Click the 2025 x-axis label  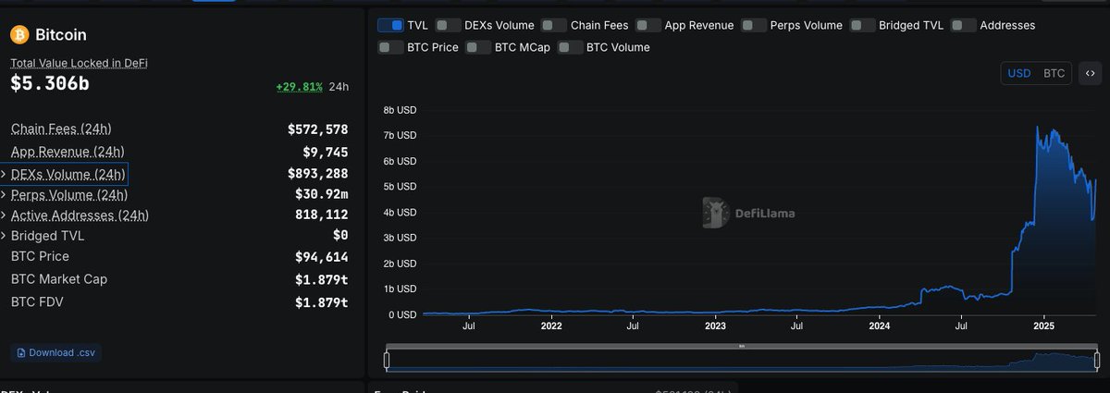point(1043,325)
